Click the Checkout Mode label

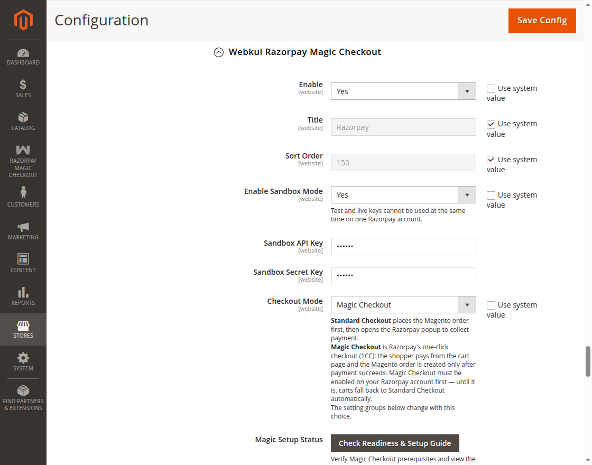click(295, 301)
